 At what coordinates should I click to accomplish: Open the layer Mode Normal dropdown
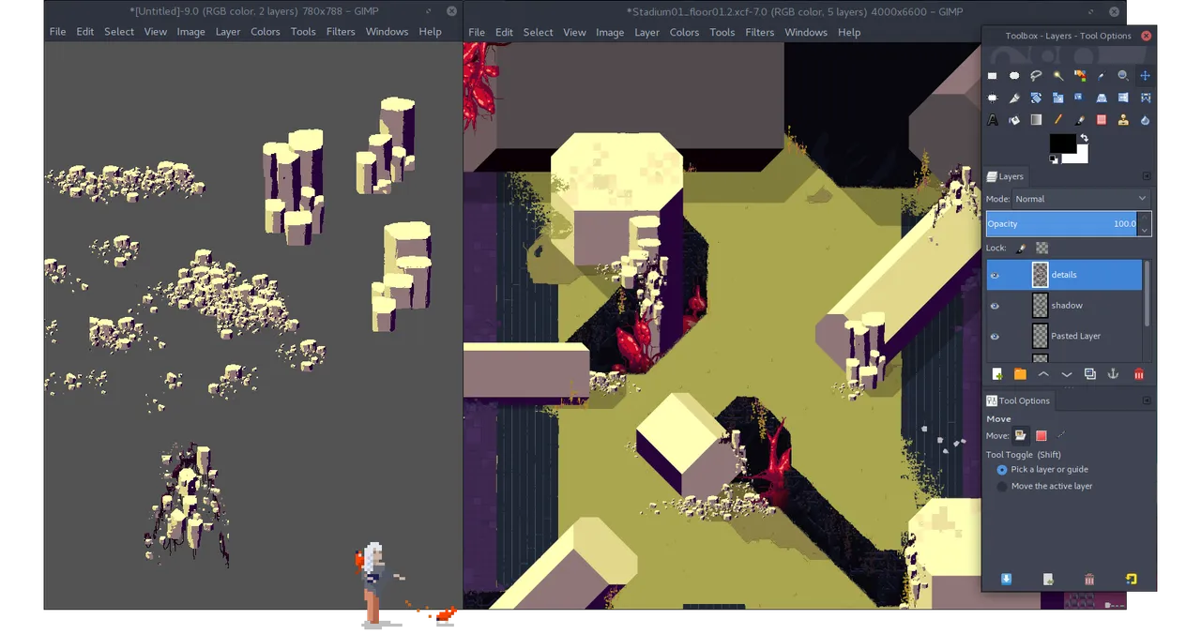(1081, 199)
